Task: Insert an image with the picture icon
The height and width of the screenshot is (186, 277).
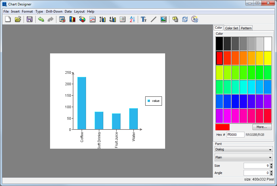Action: pos(163,19)
